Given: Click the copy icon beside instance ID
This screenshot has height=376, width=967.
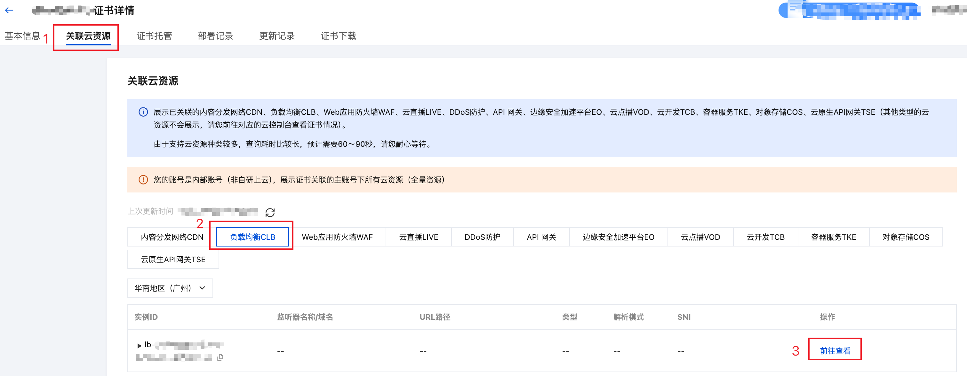Looking at the screenshot, I should tap(220, 357).
